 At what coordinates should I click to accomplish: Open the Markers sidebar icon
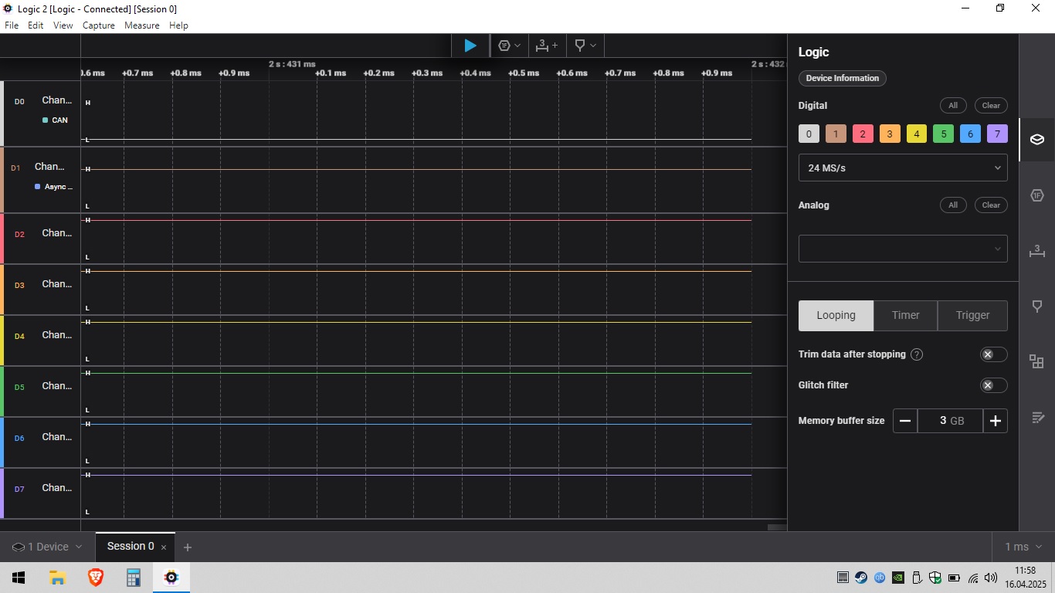(x=1037, y=307)
